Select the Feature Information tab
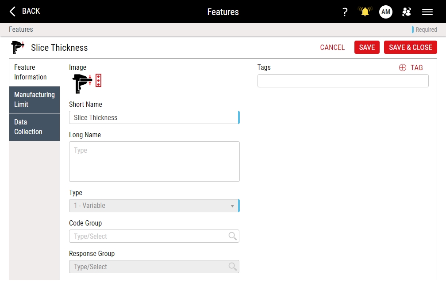The width and height of the screenshot is (446, 286). [x=35, y=72]
